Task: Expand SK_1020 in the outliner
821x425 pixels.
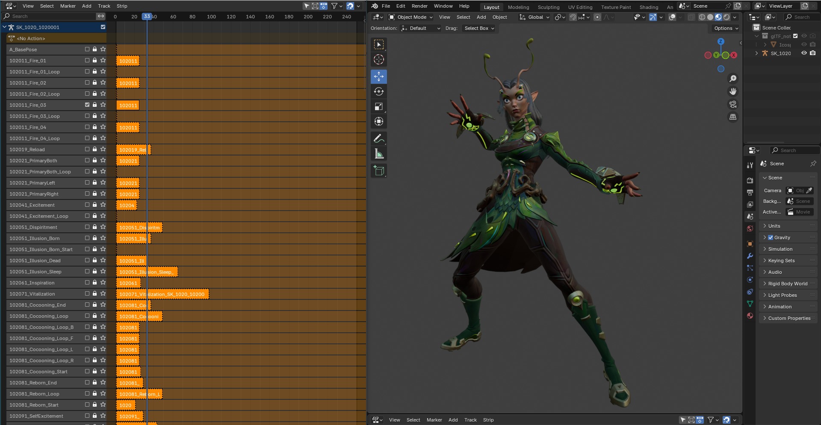Action: coord(757,53)
